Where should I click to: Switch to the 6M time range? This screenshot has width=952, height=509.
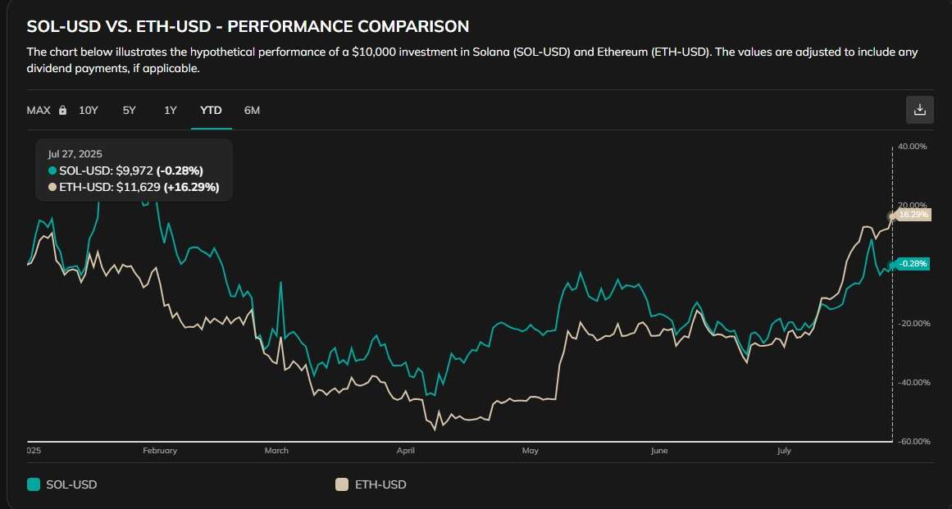point(252,111)
